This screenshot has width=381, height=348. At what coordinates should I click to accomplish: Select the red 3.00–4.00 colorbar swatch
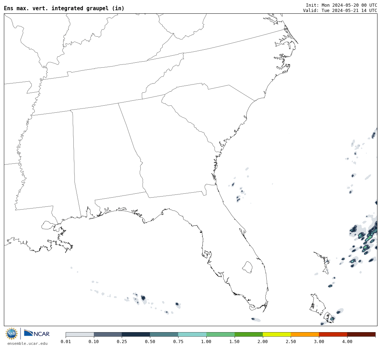tap(333, 334)
